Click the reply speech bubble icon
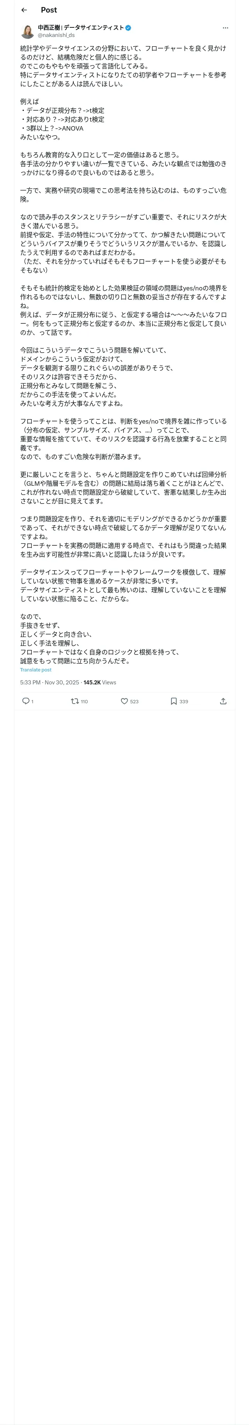 pyautogui.click(x=25, y=701)
